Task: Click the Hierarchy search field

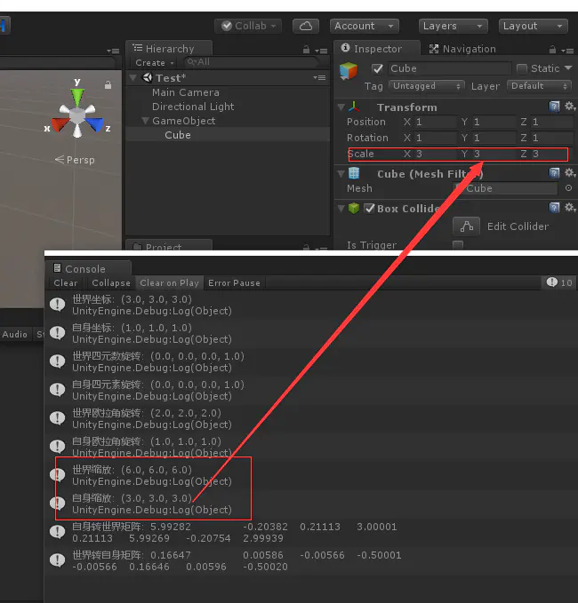Action: [x=251, y=62]
